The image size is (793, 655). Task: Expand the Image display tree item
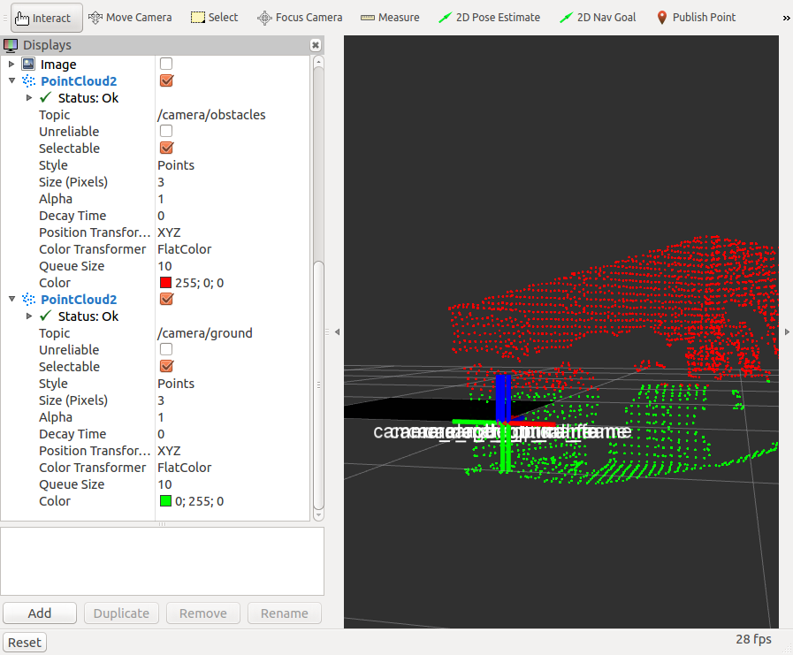[11, 65]
